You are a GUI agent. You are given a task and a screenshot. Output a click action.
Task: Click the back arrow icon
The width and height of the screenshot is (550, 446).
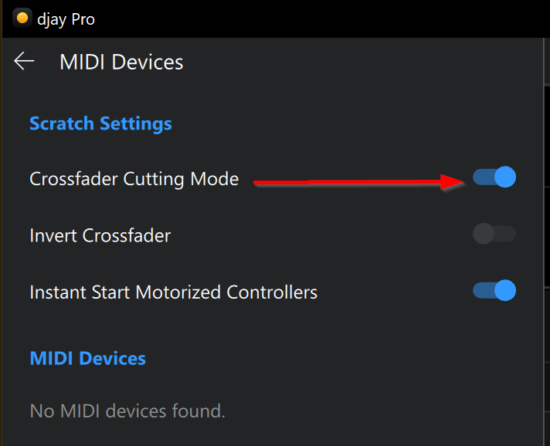click(x=25, y=62)
